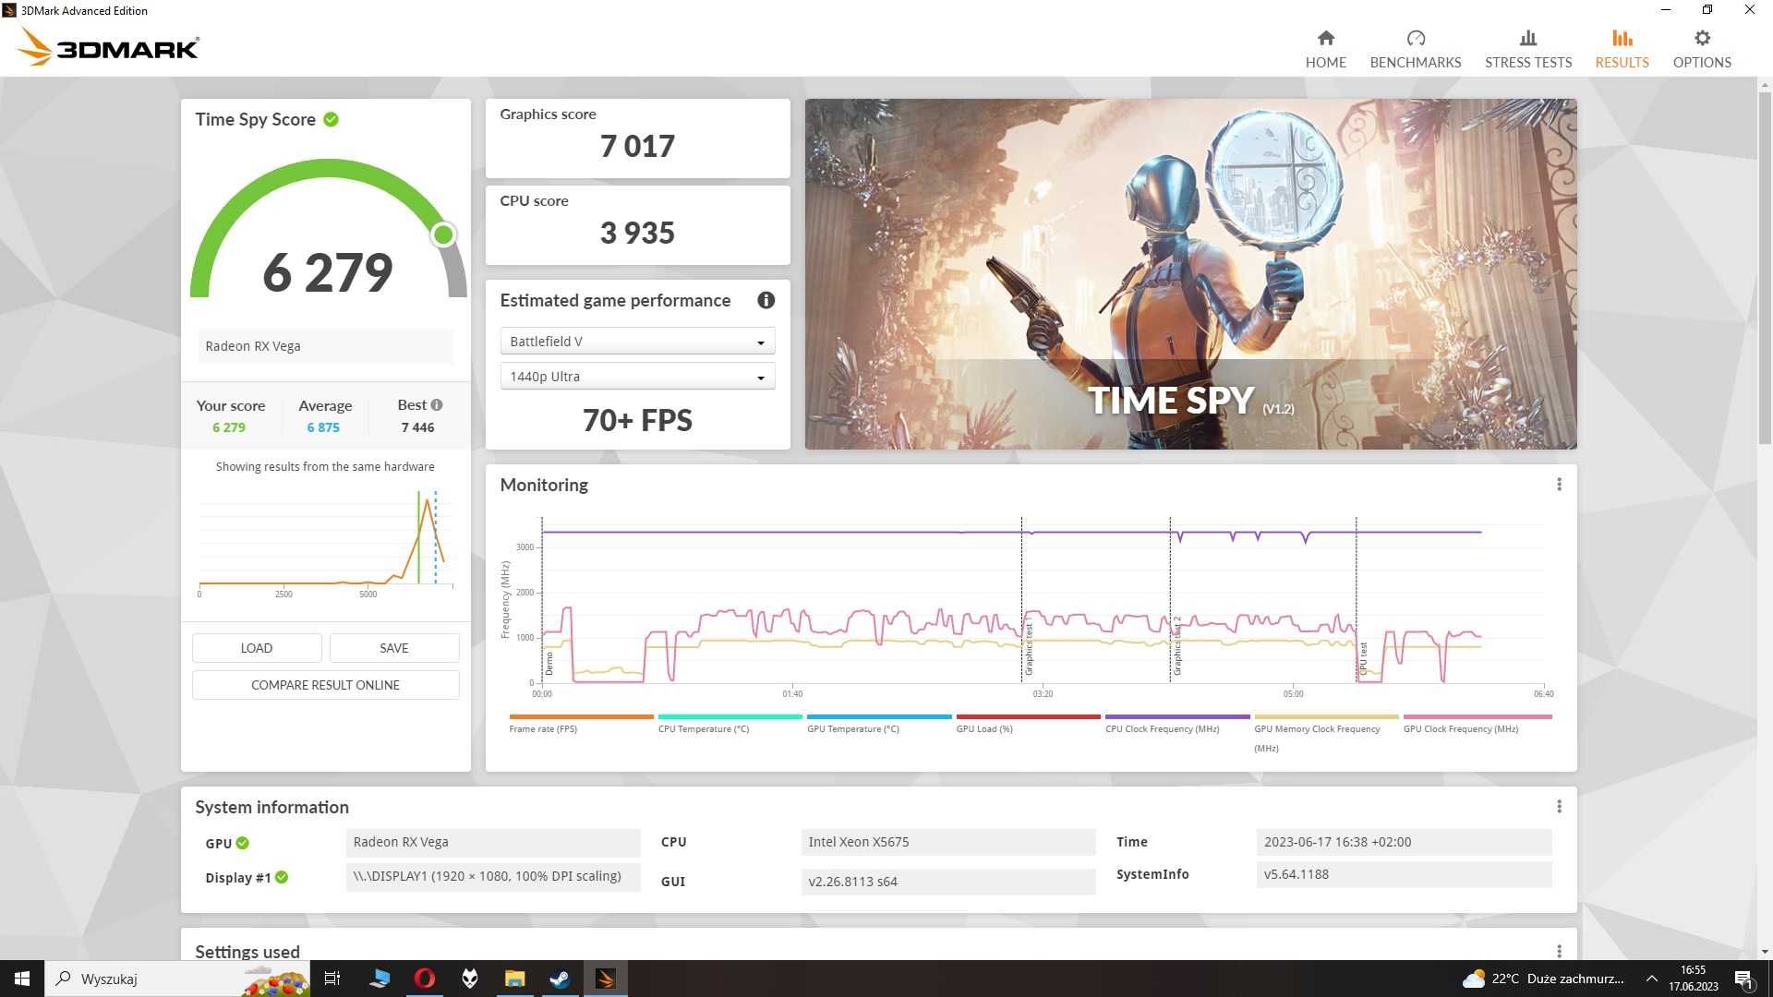Click the Steam taskbar icon
This screenshot has height=997, width=1773.
pos(559,978)
